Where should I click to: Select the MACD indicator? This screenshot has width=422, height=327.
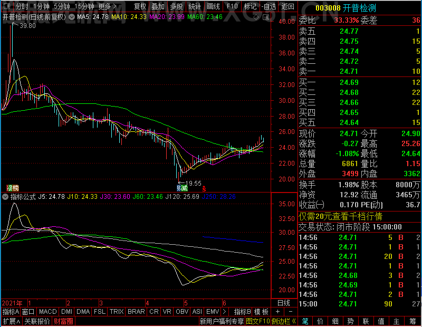(47, 312)
